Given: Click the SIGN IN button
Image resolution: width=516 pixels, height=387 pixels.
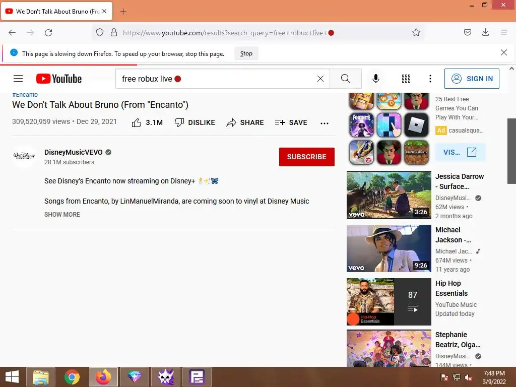Looking at the screenshot, I should [x=472, y=79].
